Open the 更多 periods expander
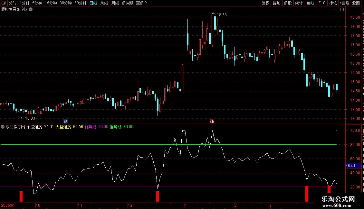Screen dimensions: 364x209 click(141, 3)
